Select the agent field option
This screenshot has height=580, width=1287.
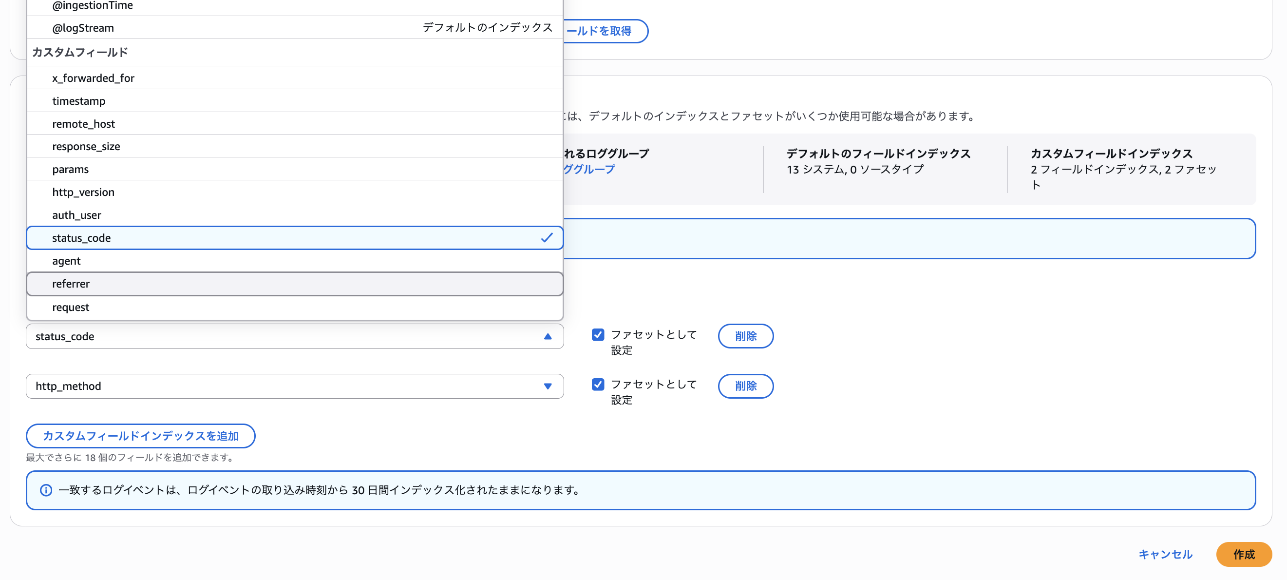click(66, 260)
